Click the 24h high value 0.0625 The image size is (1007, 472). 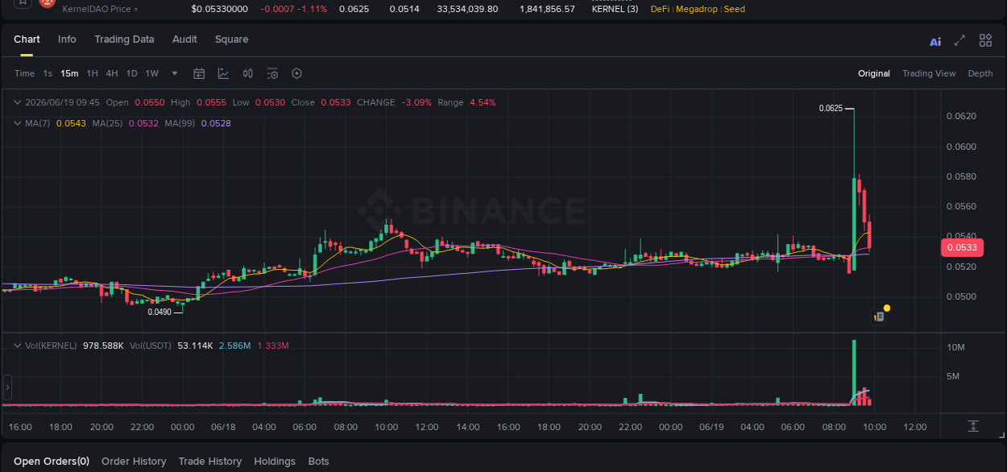[354, 9]
